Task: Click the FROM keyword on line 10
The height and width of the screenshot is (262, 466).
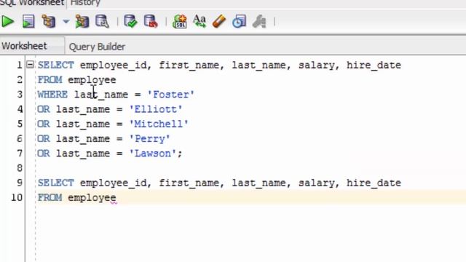Action: tap(50, 197)
